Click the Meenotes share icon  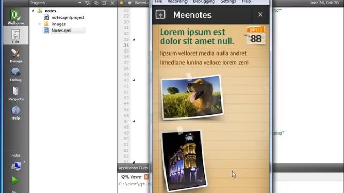[160, 14]
